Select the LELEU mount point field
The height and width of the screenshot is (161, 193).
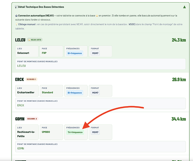click(100, 64)
